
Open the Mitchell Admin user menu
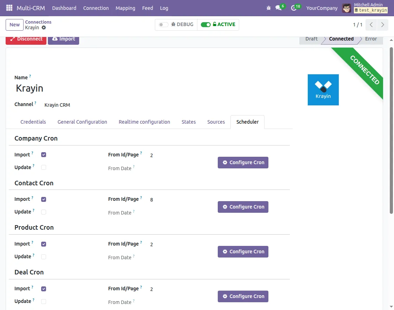point(366,8)
